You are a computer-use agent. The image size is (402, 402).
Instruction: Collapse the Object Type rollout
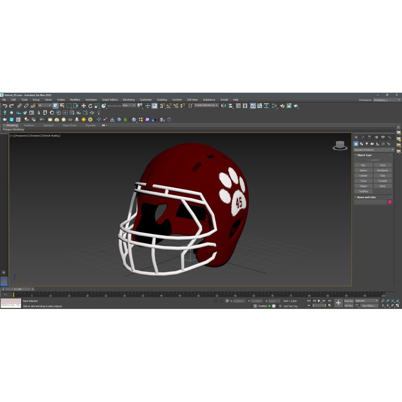click(355, 155)
